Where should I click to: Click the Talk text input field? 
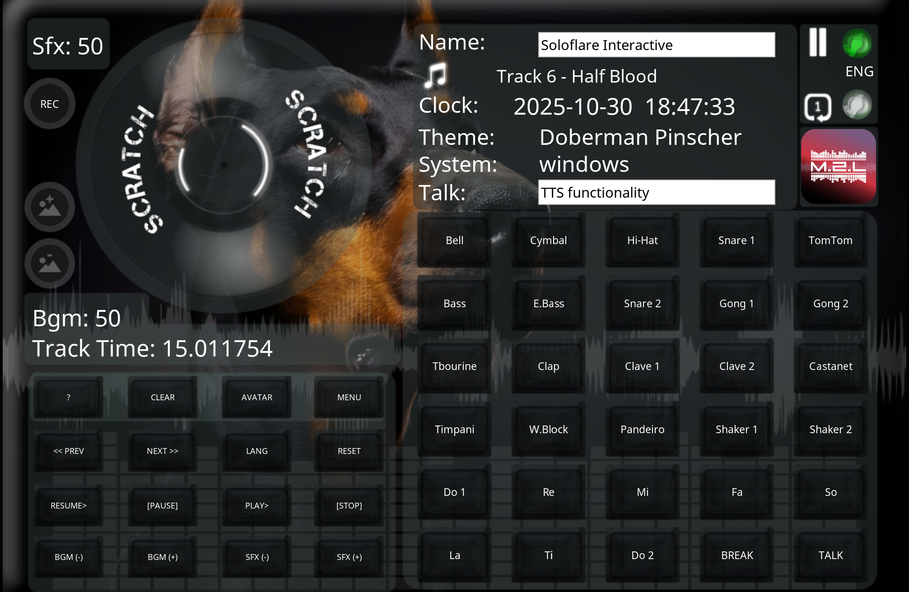pos(656,193)
